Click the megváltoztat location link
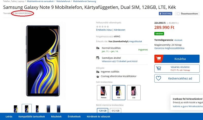The image size is (203, 120). pyautogui.click(x=136, y=41)
